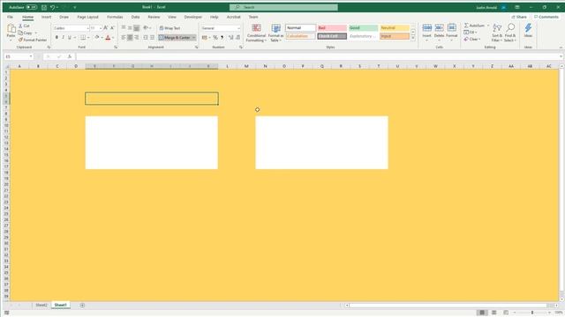The height and width of the screenshot is (317, 565).
Task: Open the File tab
Action: pyautogui.click(x=10, y=17)
